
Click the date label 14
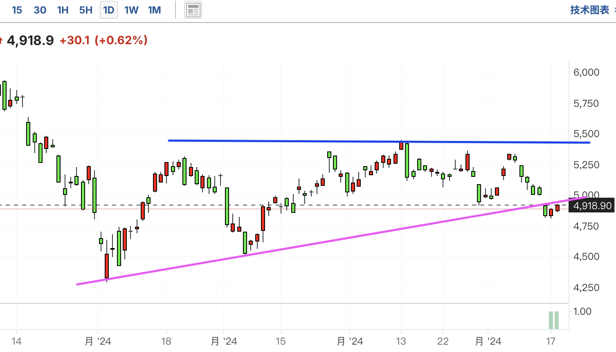tap(16, 341)
